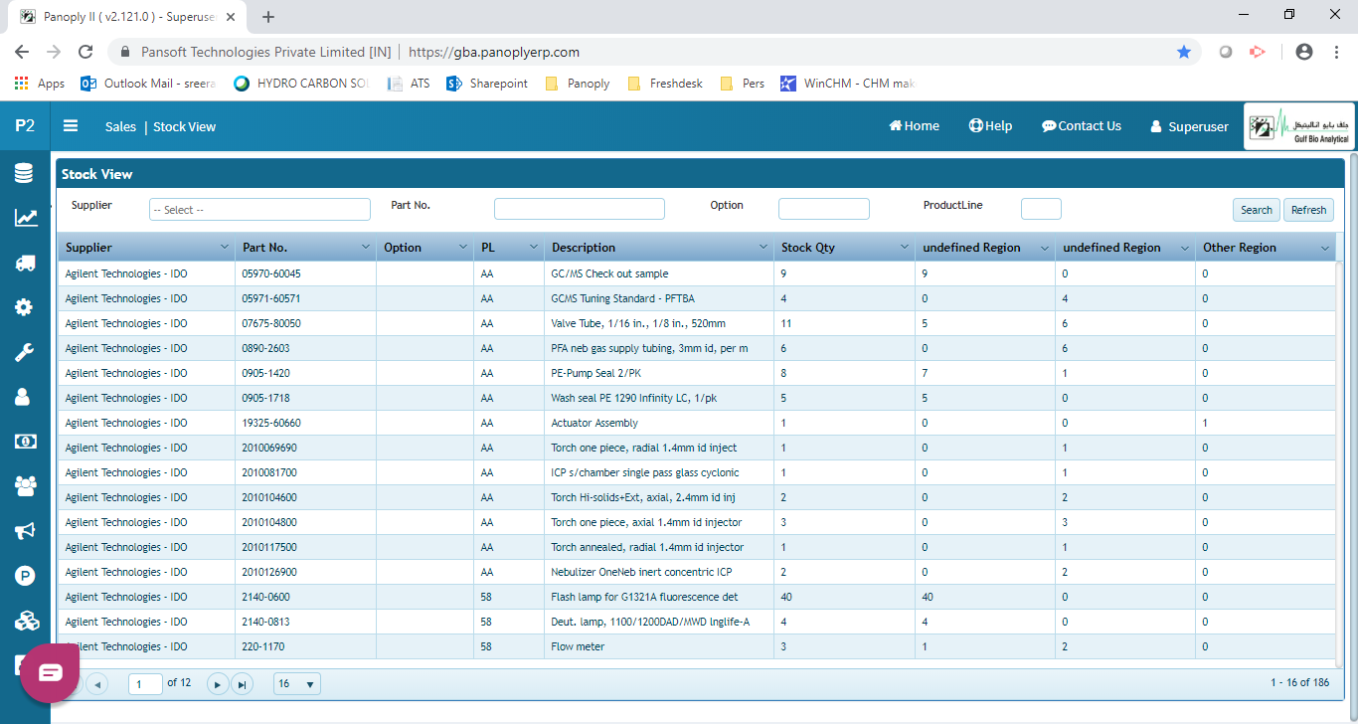Open a new browser tab
This screenshot has width=1358, height=724.
coord(268,17)
